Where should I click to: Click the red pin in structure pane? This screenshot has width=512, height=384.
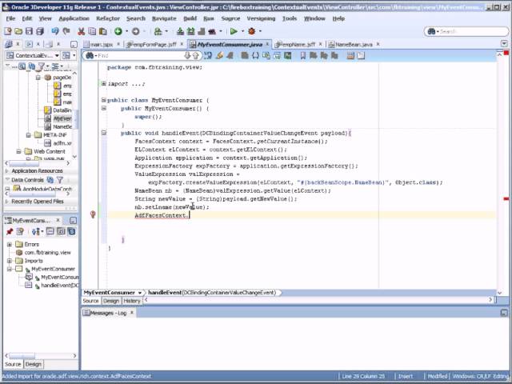(10, 231)
